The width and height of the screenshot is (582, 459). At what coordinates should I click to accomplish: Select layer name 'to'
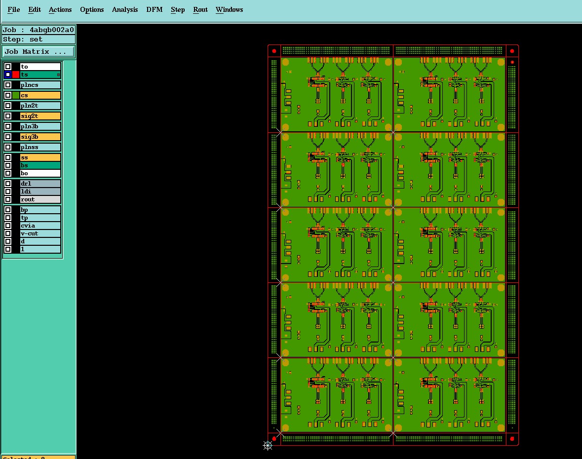click(40, 67)
